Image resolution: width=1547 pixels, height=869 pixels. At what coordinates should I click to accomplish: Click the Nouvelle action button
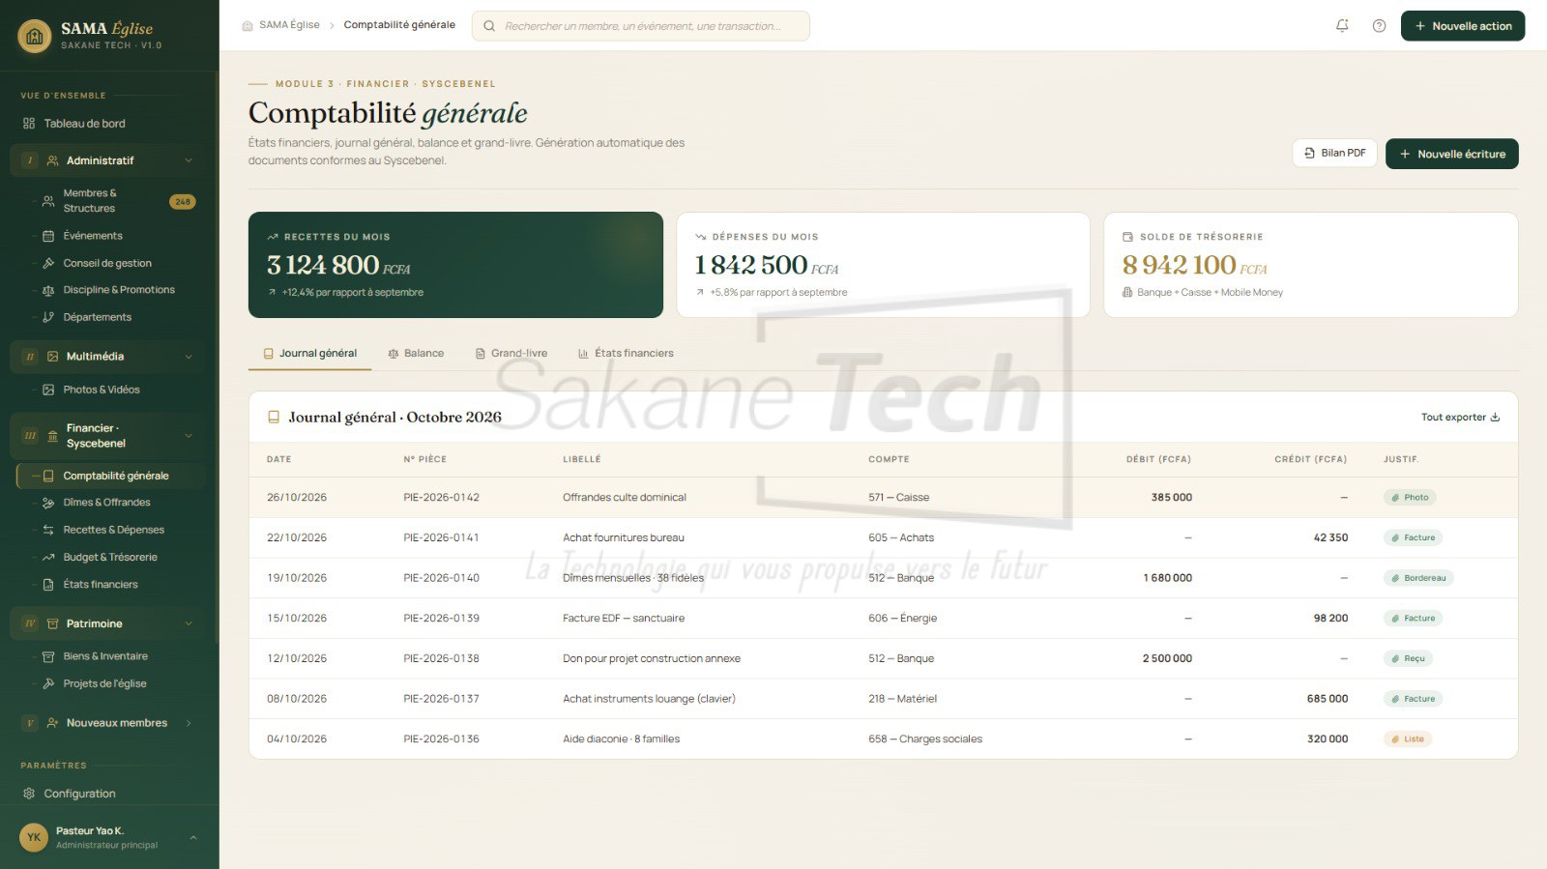click(x=1463, y=26)
